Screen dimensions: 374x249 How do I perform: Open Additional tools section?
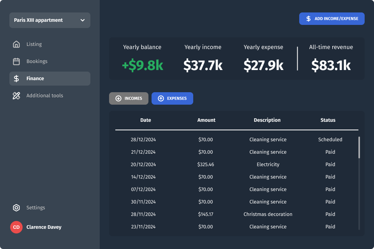pyautogui.click(x=50, y=96)
